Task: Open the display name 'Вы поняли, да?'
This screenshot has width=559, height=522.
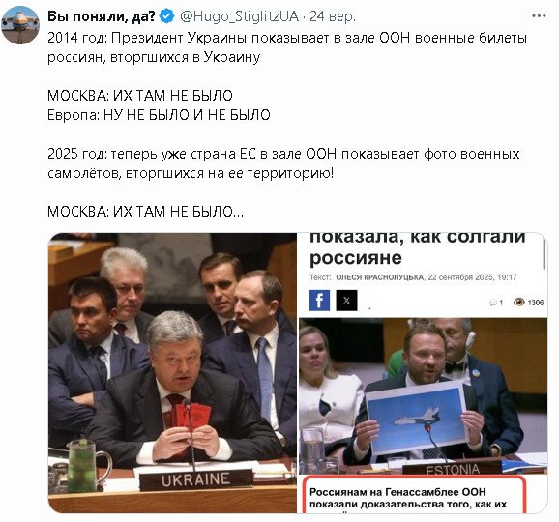Action: click(x=102, y=16)
